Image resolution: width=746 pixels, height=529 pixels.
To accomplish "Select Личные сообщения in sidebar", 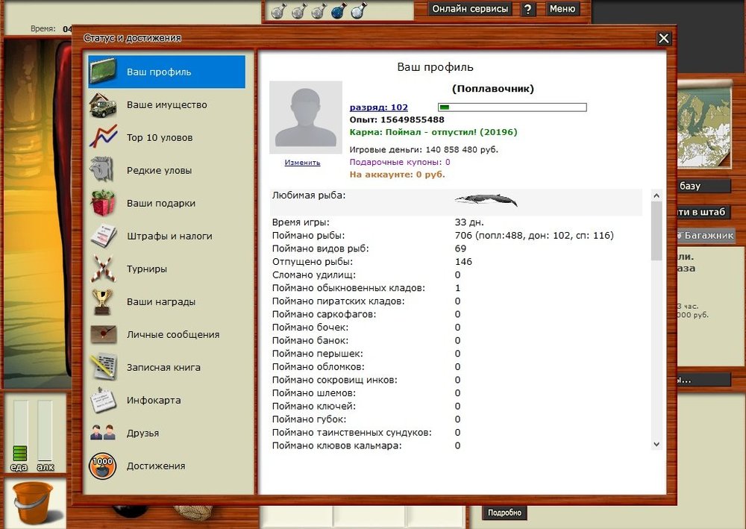I will pos(172,335).
